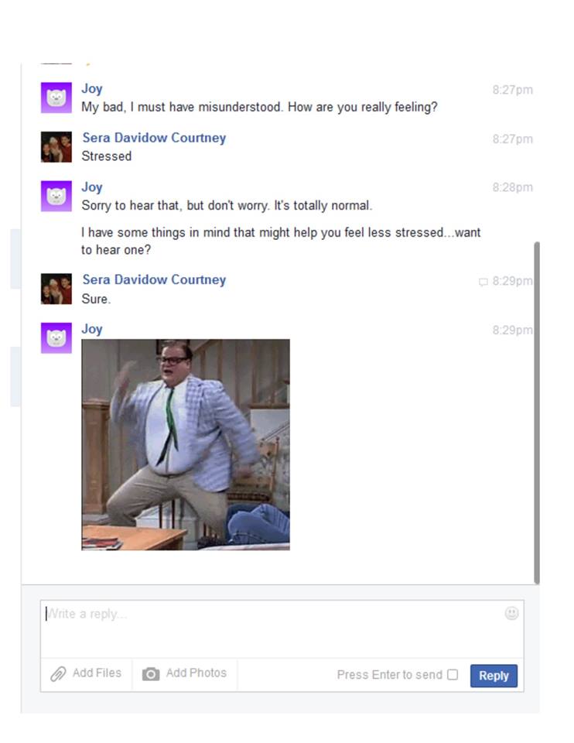Open Joy's purple avatar beside the GIF
This screenshot has height=743, width=574.
pos(56,338)
